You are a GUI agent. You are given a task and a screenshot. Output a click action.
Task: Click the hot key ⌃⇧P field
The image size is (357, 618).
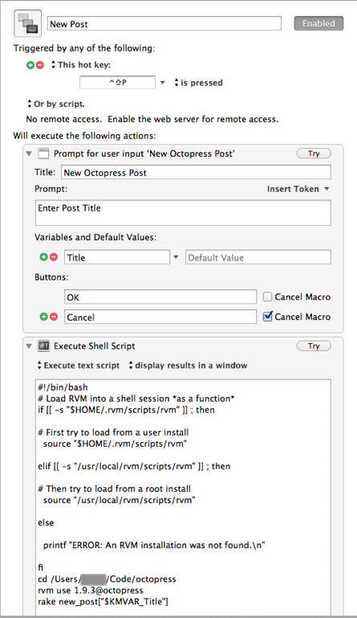click(x=117, y=83)
